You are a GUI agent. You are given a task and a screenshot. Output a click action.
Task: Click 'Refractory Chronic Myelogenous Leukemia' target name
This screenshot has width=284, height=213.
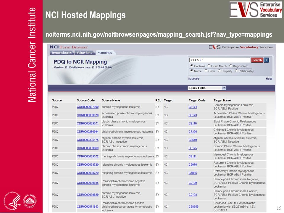(234, 173)
